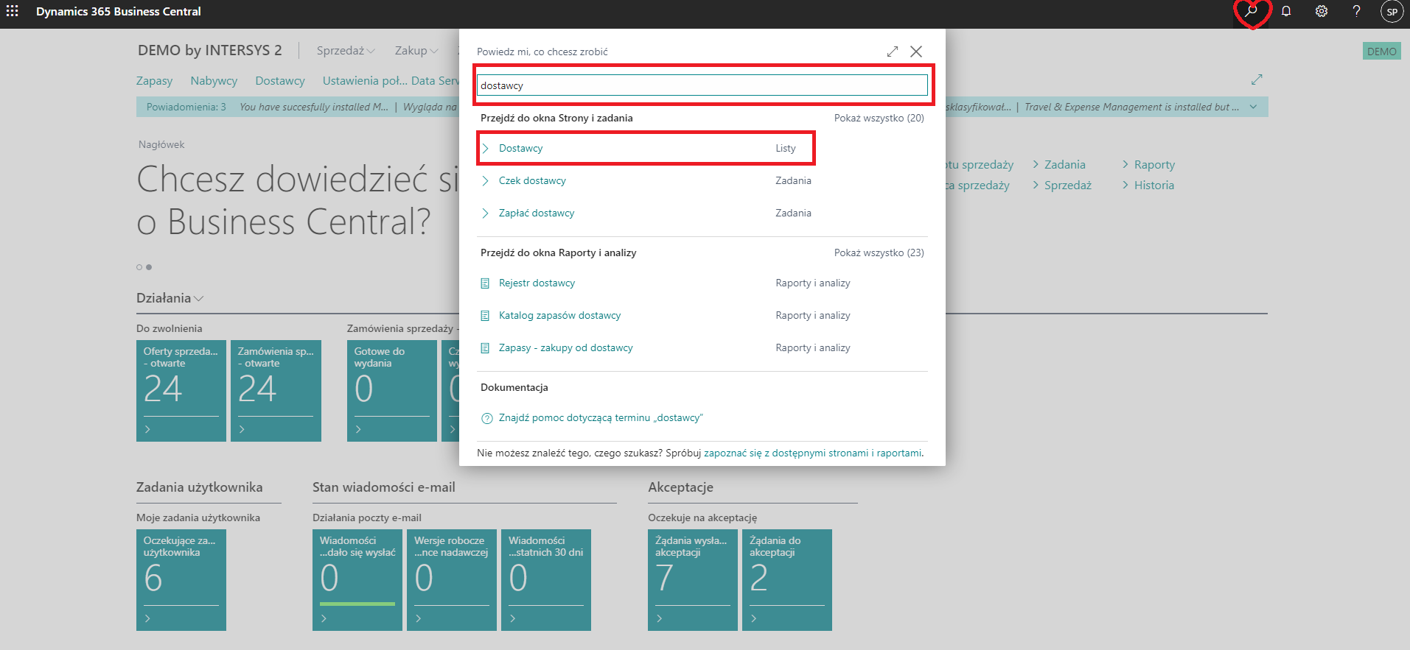Open Zapasy - zakupy od dostawcy report
Image resolution: width=1410 pixels, height=650 pixels.
coord(565,347)
